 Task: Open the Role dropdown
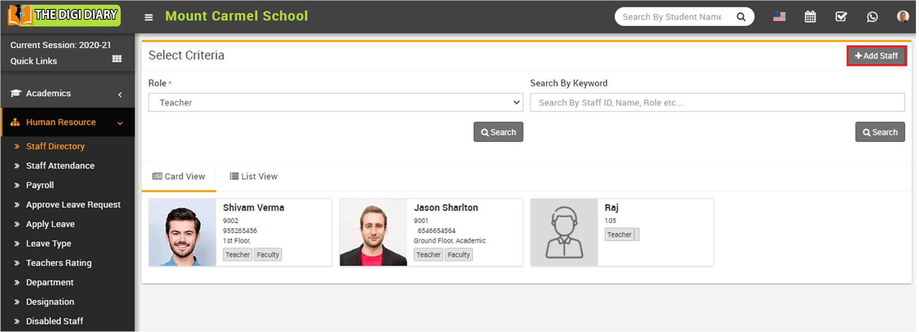tap(336, 103)
